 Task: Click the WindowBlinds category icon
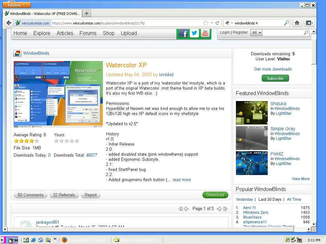pos(17,53)
